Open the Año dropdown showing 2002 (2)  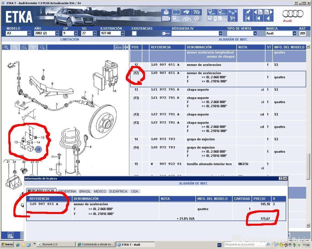pos(57,33)
